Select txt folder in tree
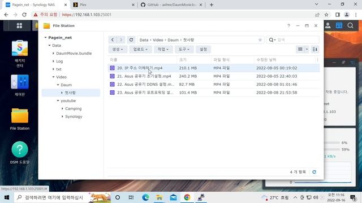 point(59,69)
